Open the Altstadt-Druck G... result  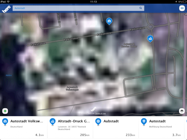[70, 127]
